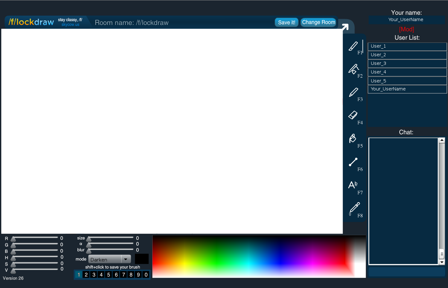The height and width of the screenshot is (288, 448).
Task: Select the eyedropper tool (F8)
Action: click(354, 208)
